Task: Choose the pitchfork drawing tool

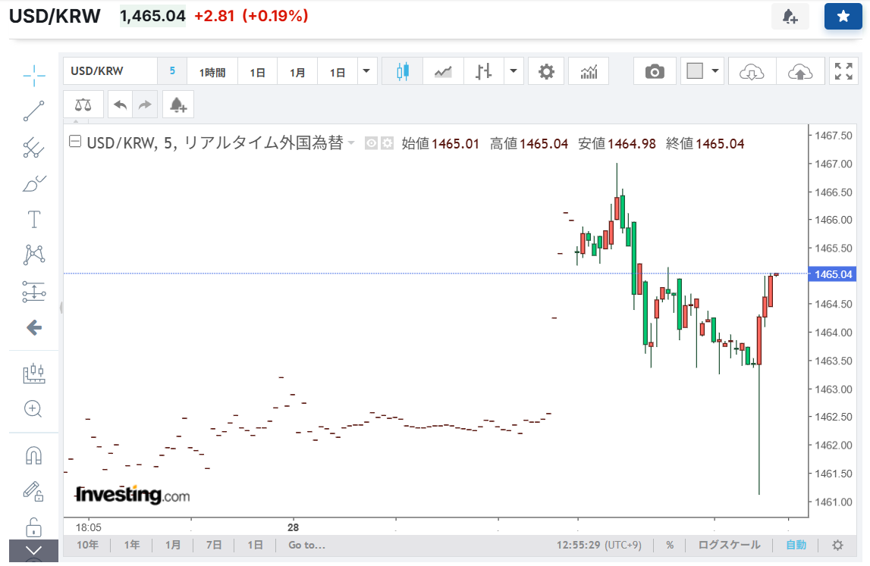Action: click(x=33, y=147)
